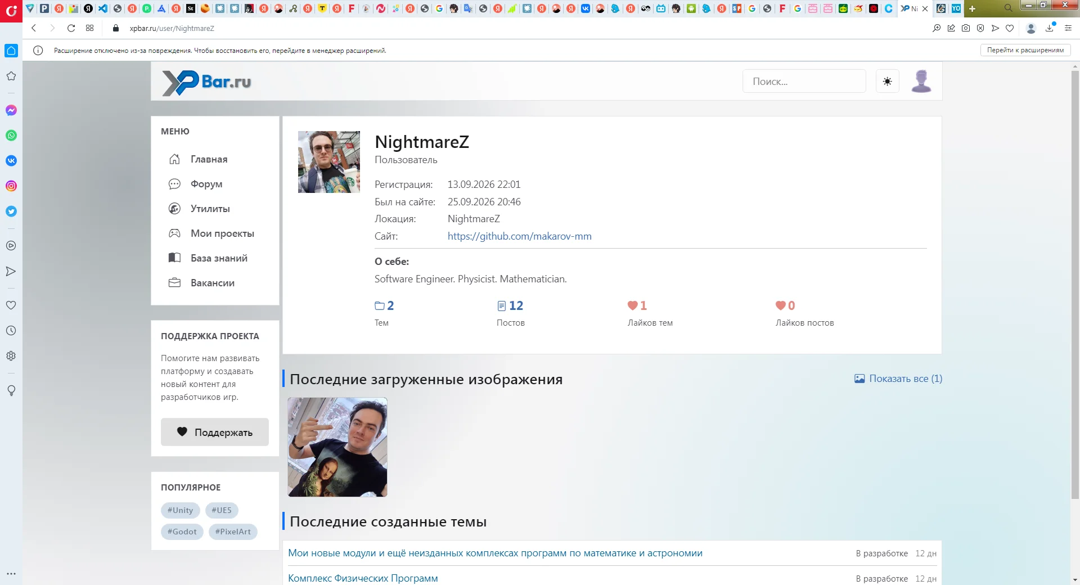Take a snapshot with the camera icon

[966, 28]
